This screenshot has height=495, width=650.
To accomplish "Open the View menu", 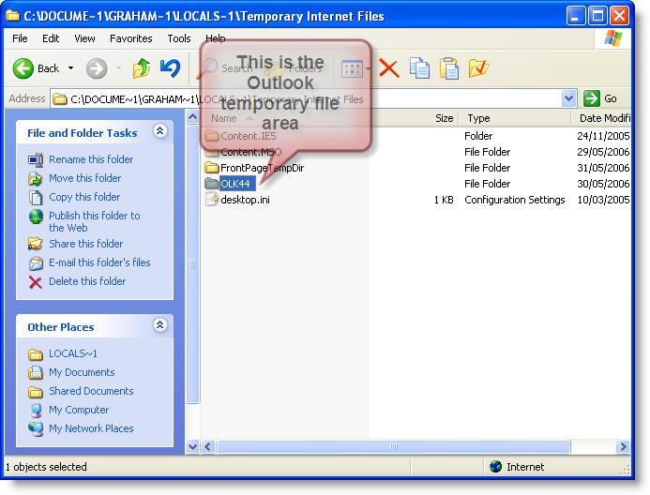I will [x=84, y=38].
